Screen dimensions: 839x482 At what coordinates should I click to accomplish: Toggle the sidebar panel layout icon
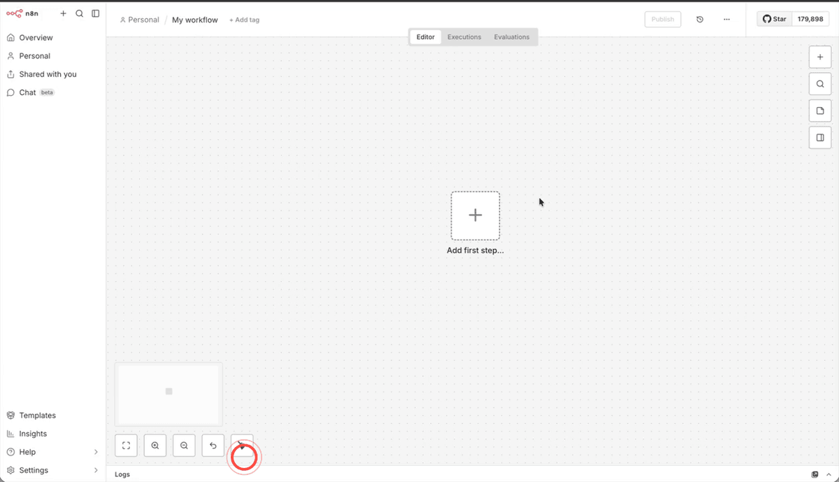point(96,13)
